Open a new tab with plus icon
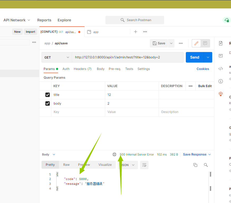Viewport: 231px width, 203px height. 136,32
